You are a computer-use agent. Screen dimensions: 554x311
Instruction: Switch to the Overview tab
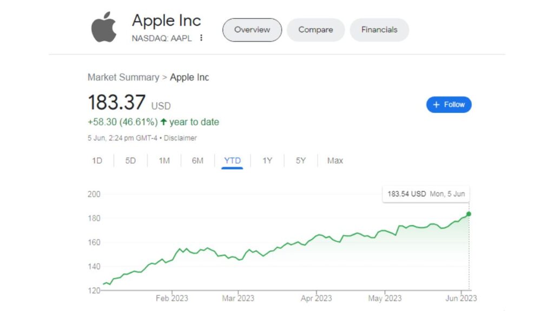[x=252, y=30]
